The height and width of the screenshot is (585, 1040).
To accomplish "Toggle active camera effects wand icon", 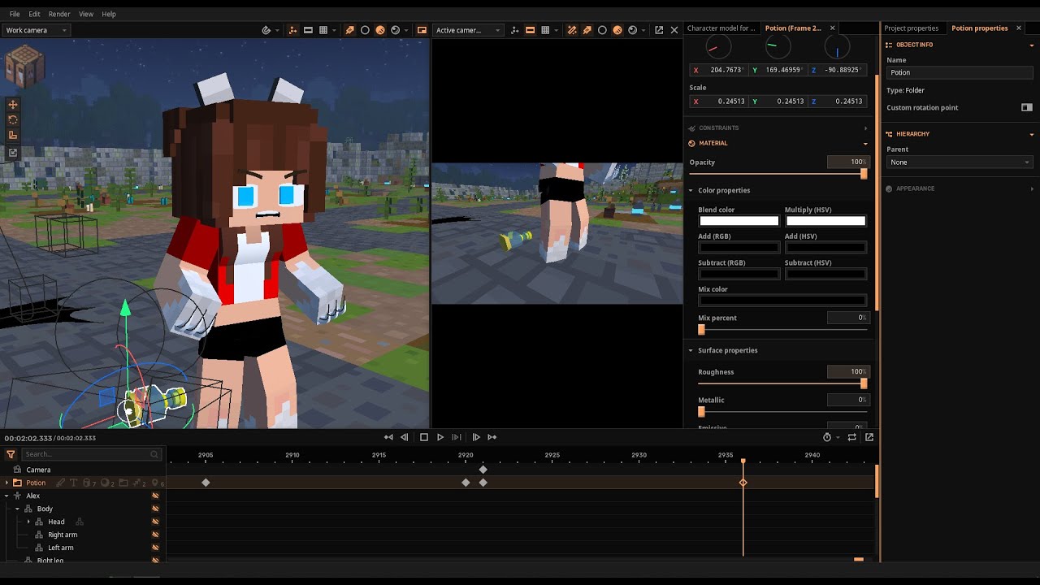I will click(x=572, y=30).
